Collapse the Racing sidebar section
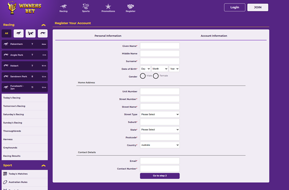 click(43, 25)
